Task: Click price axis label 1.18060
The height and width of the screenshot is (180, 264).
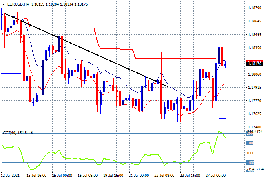Action: (254, 74)
